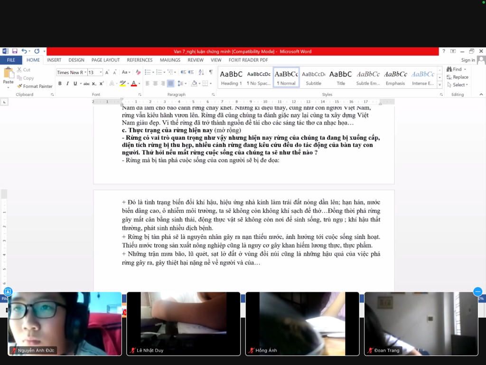Viewport: 486px width, 365px height.
Task: Apply subscript formatting
Action: click(94, 84)
